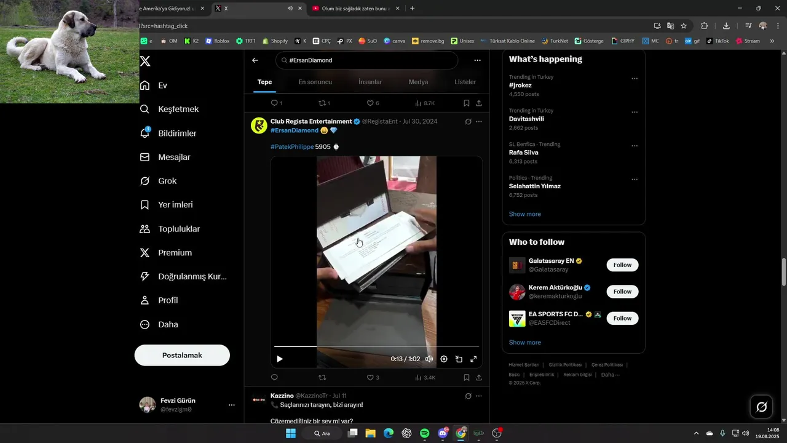This screenshot has height=443, width=787.
Task: Switch to Medya tab
Action: (419, 82)
